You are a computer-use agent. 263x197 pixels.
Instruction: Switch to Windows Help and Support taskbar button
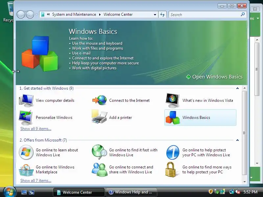tap(131, 192)
